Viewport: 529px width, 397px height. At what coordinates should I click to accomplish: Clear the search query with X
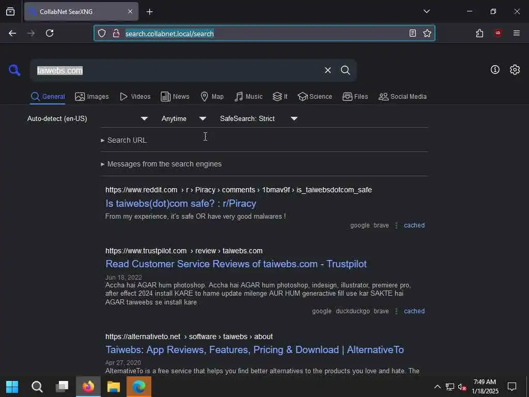(x=328, y=70)
